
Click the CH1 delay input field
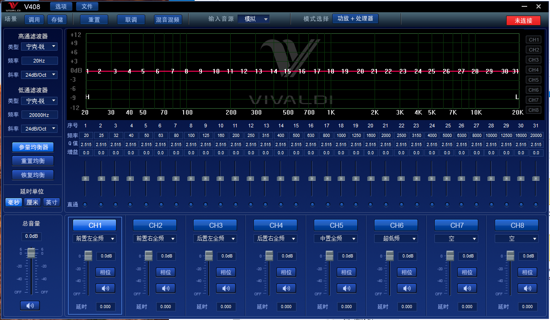(x=106, y=307)
